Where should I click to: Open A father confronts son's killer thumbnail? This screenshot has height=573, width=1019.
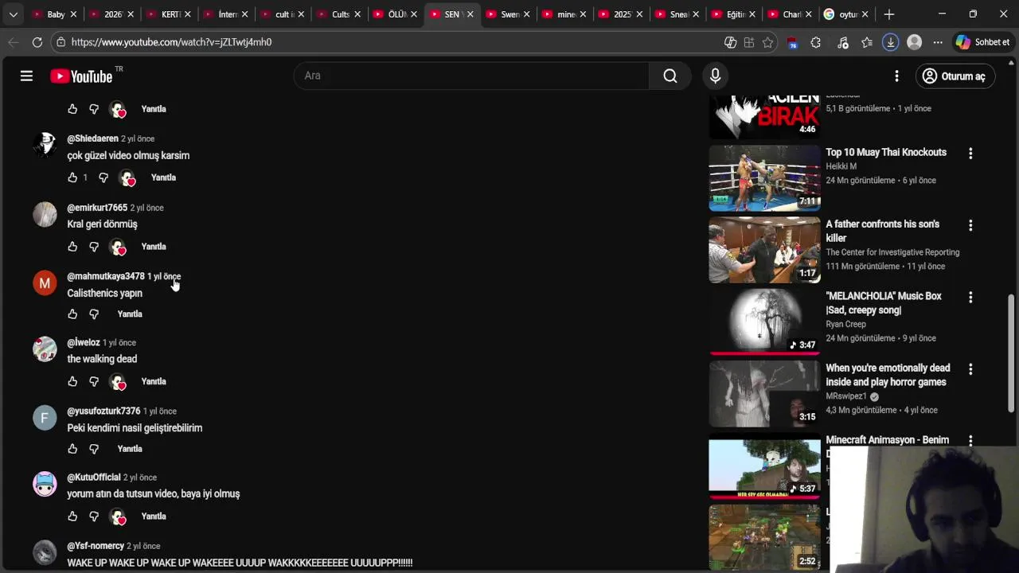(x=764, y=250)
